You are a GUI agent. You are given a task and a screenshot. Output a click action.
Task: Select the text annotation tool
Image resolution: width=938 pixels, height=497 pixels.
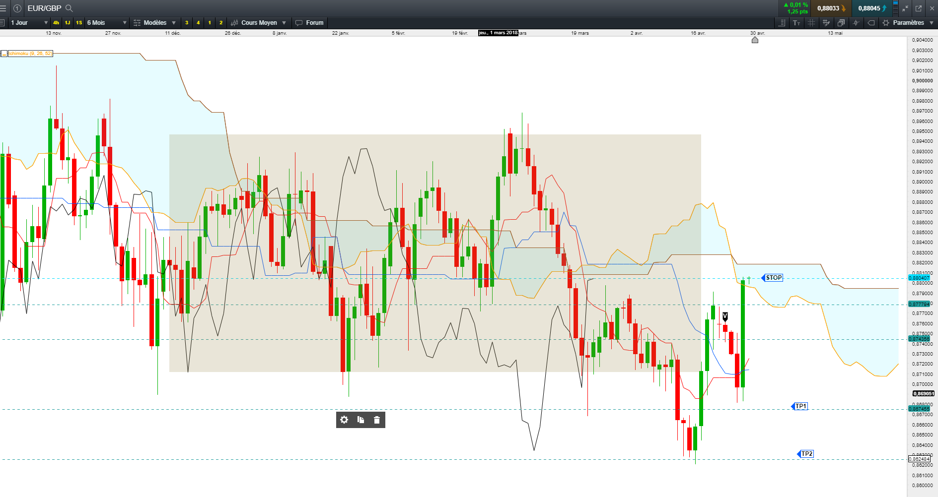(796, 23)
